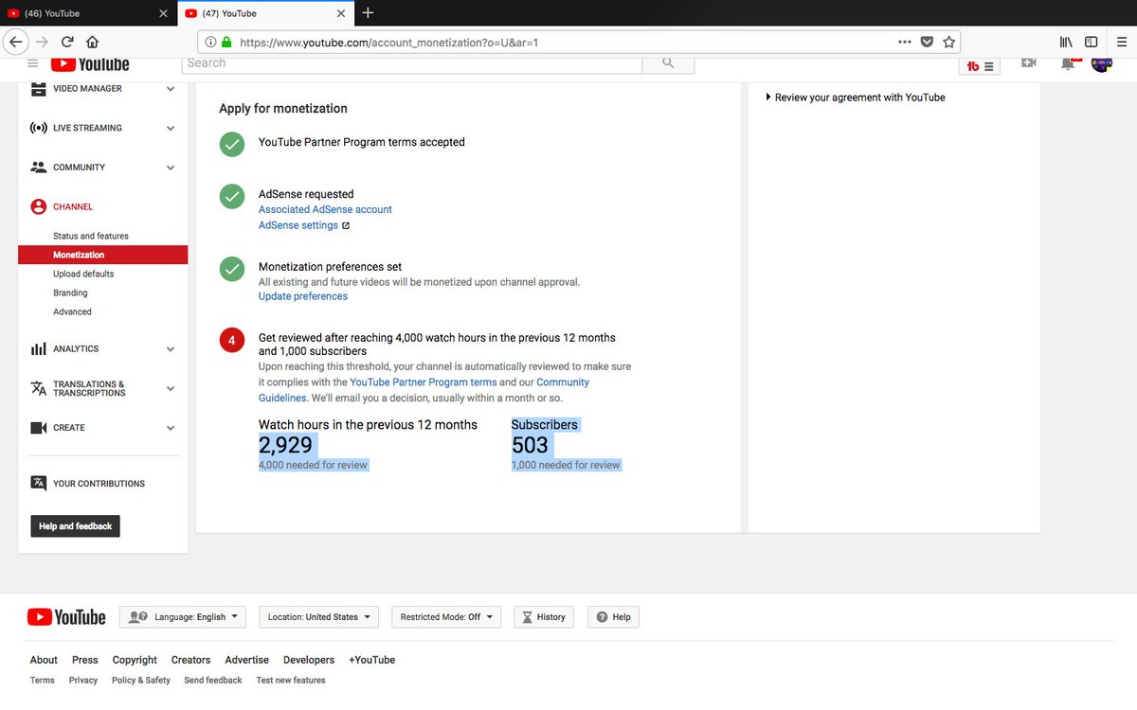This screenshot has width=1137, height=710.
Task: Save this page to Pocket
Action: (x=927, y=42)
